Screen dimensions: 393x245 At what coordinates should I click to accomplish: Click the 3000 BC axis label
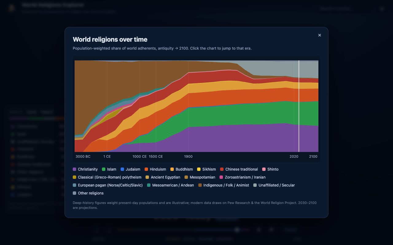click(83, 156)
